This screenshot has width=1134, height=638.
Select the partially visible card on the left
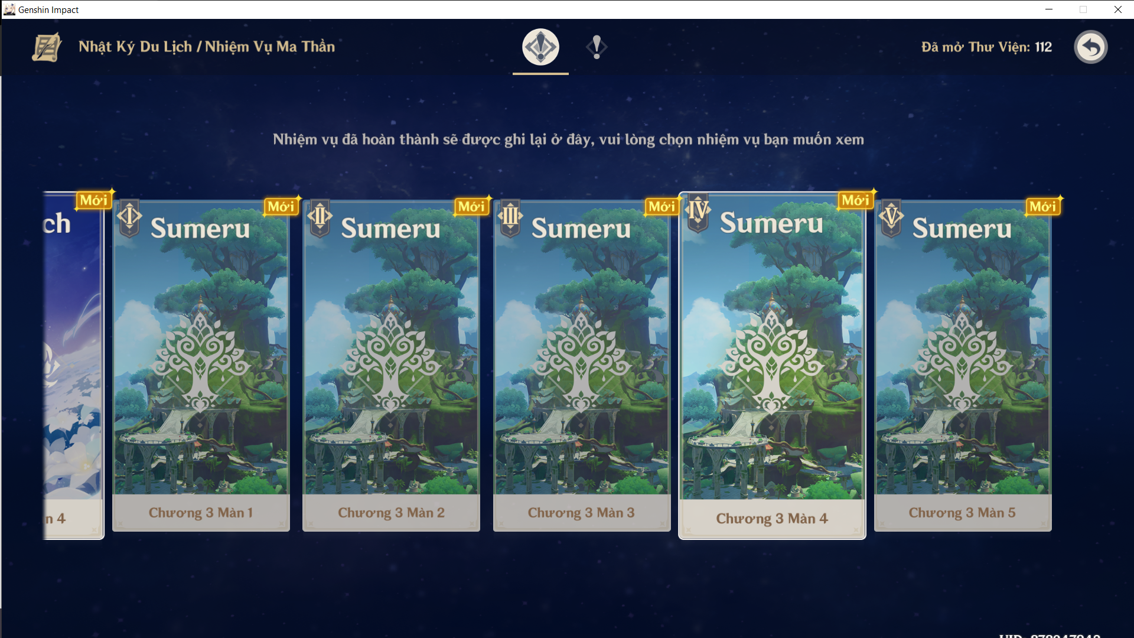click(73, 366)
